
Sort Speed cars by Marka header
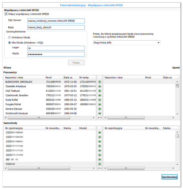170,128
